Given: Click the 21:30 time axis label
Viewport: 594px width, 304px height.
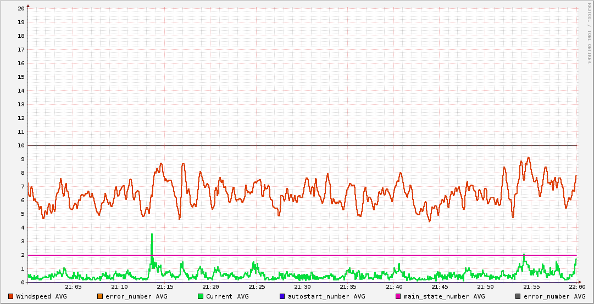Looking at the screenshot, I should [x=302, y=287].
